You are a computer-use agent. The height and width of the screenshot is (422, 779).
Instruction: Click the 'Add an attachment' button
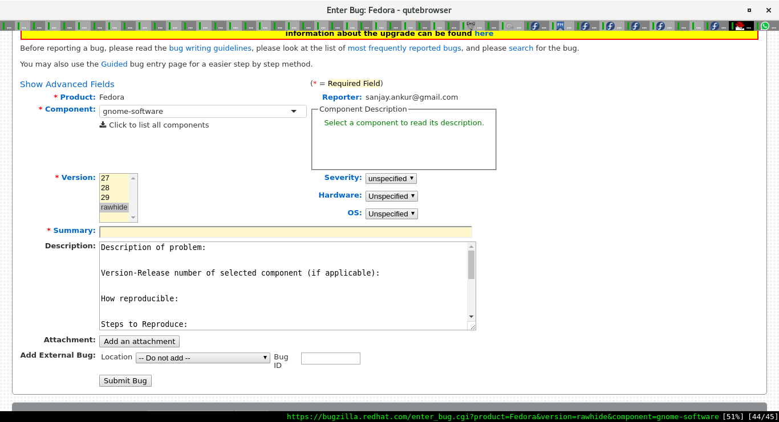pyautogui.click(x=139, y=341)
